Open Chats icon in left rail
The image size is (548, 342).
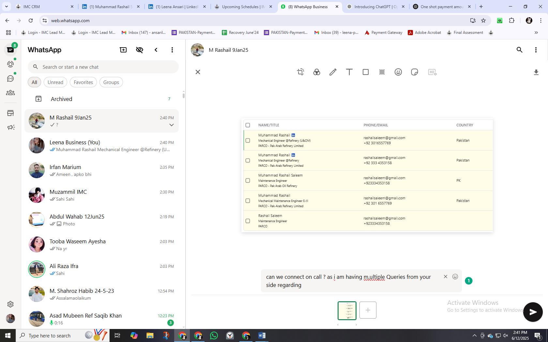click(10, 50)
